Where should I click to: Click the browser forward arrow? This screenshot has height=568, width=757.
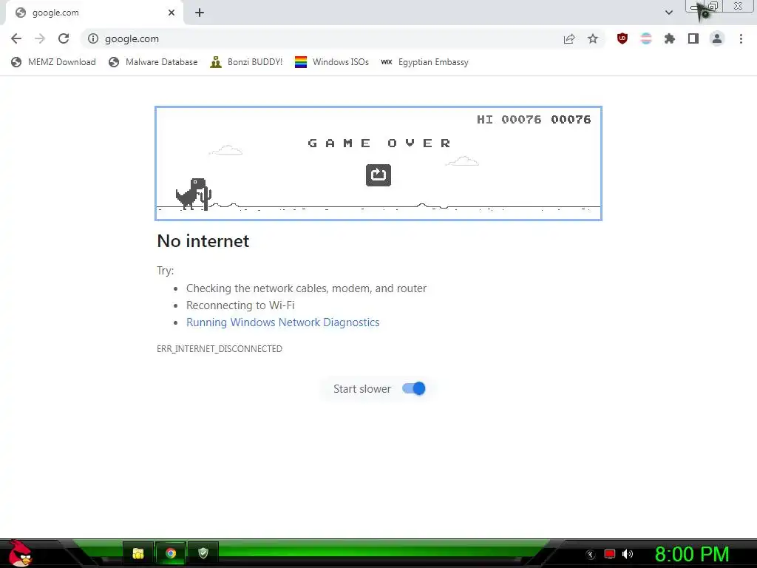click(40, 38)
